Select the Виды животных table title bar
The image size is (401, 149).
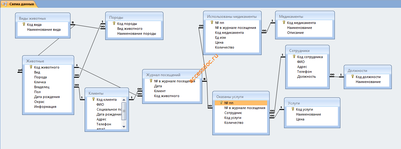43,18
